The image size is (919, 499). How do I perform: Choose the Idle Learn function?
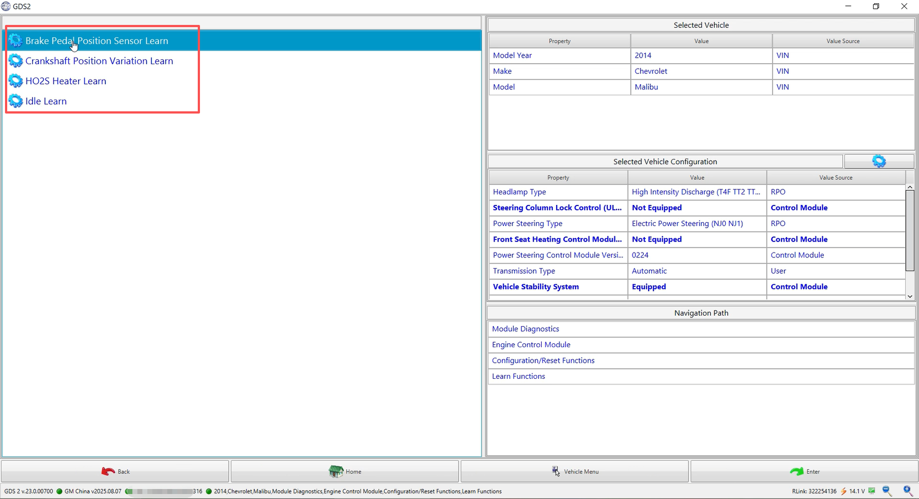(x=46, y=101)
